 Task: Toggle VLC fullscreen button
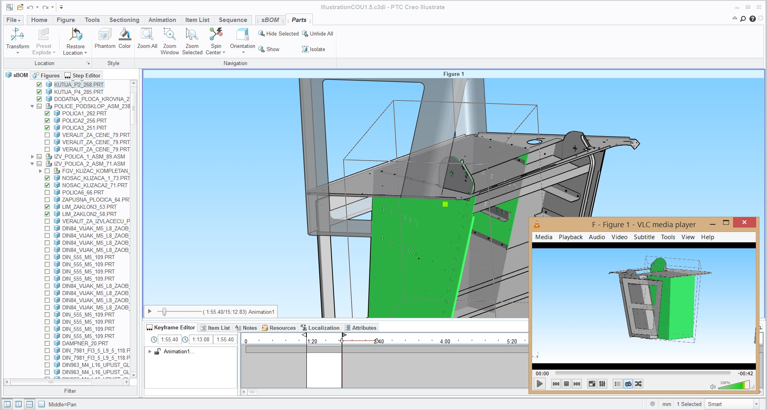click(592, 384)
